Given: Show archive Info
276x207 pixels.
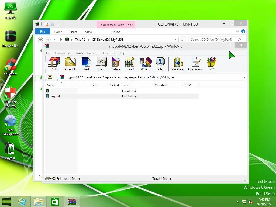Looking at the screenshot, I should coord(160,64).
